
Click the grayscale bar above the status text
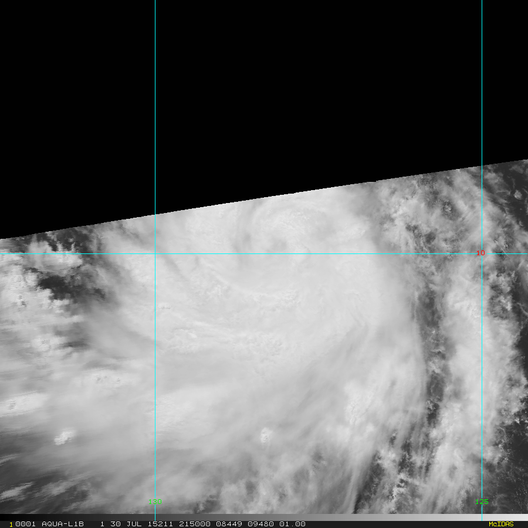coord(264,517)
